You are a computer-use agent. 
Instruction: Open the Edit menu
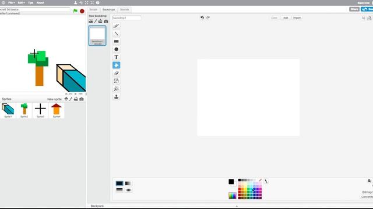click(21, 3)
